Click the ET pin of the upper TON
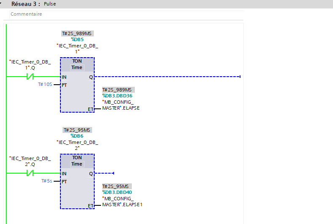 click(x=90, y=108)
